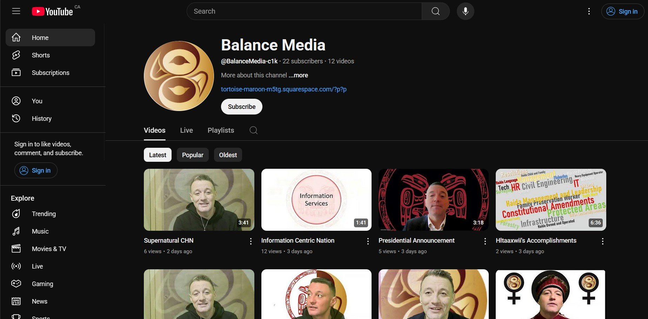Screen dimensions: 648x319
Task: Go to Home in sidebar
Action: tap(50, 37)
